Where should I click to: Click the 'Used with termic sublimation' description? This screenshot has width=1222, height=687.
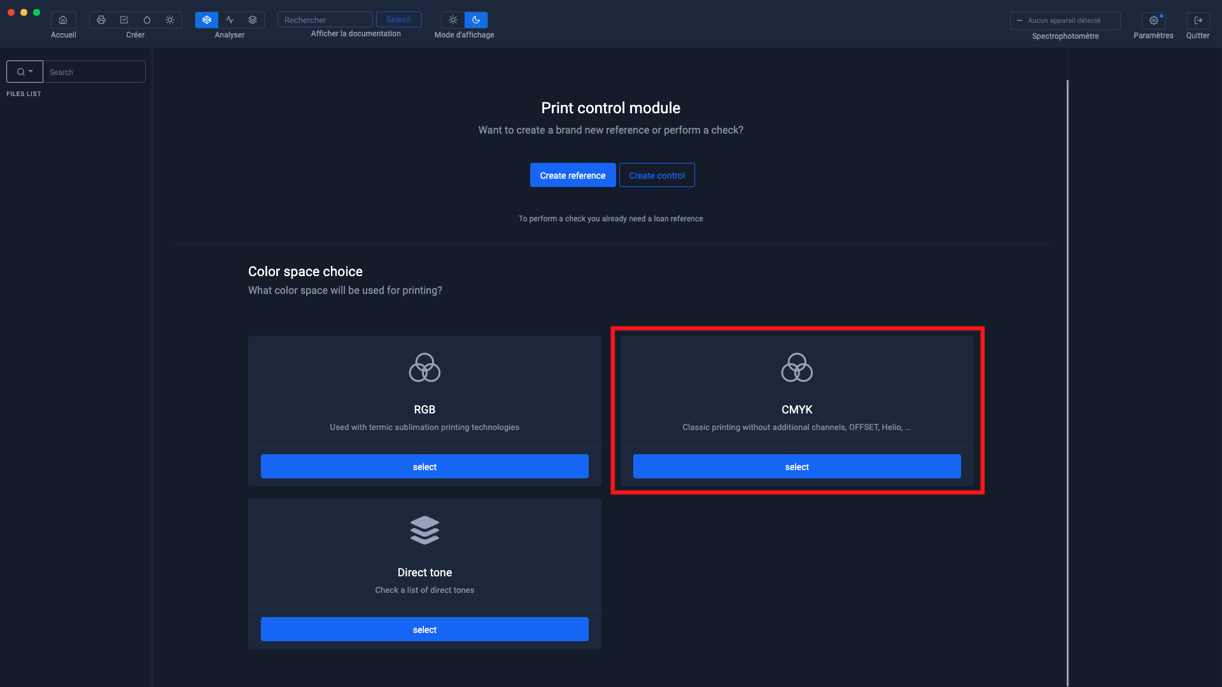coord(425,427)
